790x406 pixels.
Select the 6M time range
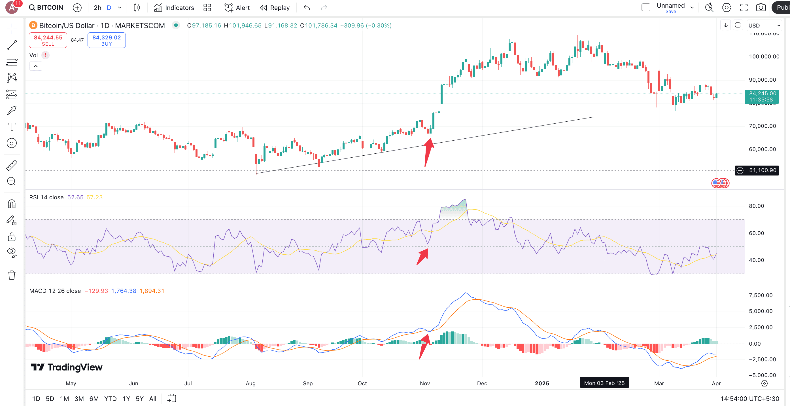tap(94, 399)
